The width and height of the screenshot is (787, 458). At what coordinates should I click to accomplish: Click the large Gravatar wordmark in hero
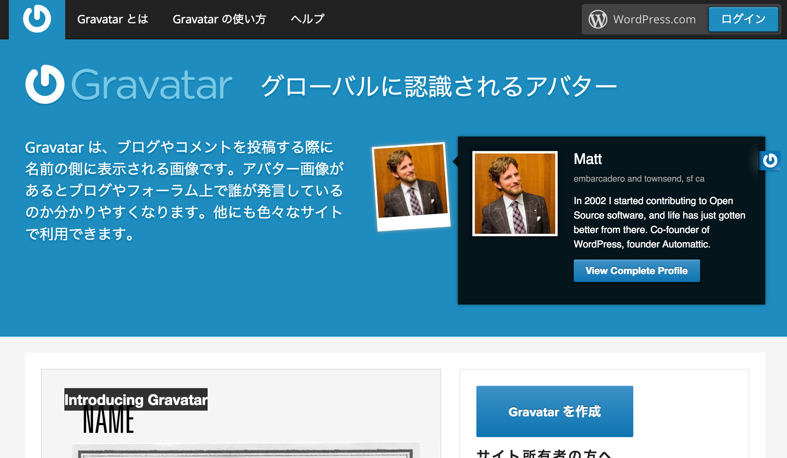pyautogui.click(x=152, y=85)
